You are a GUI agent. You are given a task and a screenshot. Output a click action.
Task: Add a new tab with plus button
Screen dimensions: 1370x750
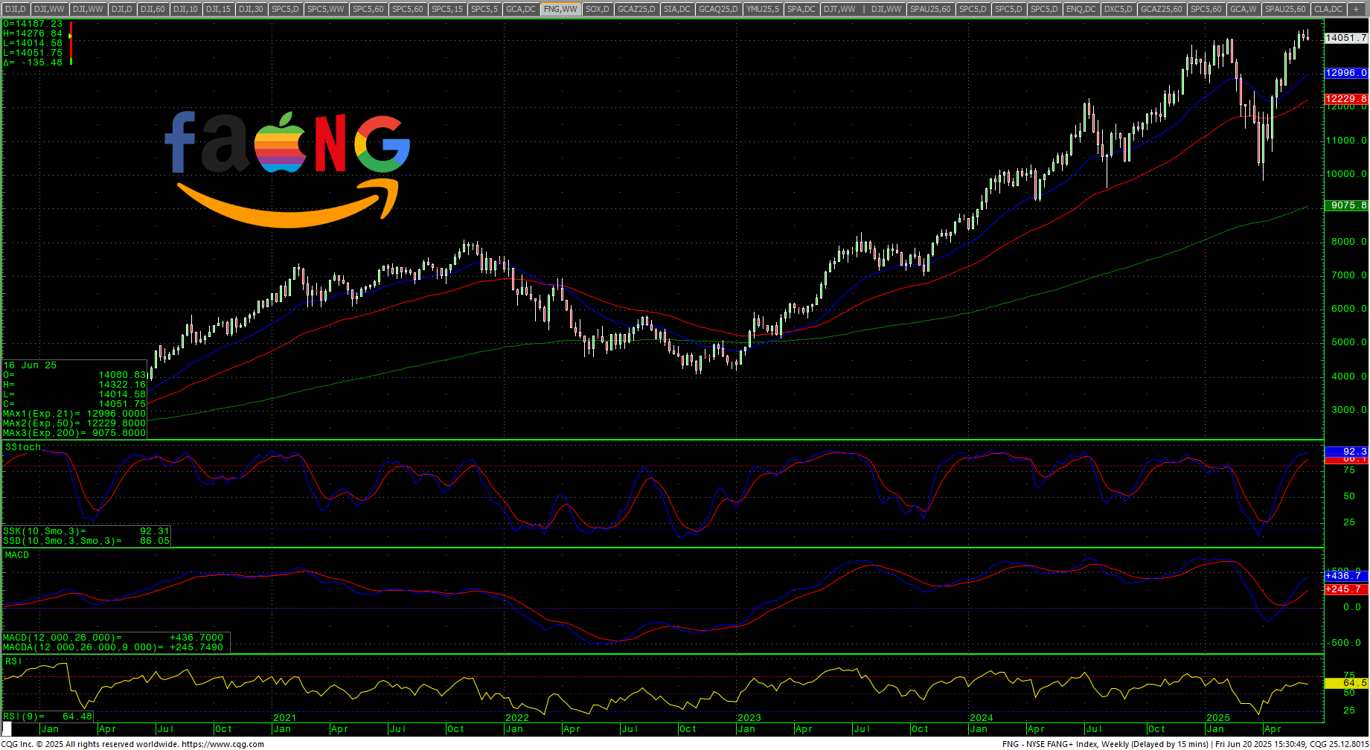click(x=1356, y=9)
